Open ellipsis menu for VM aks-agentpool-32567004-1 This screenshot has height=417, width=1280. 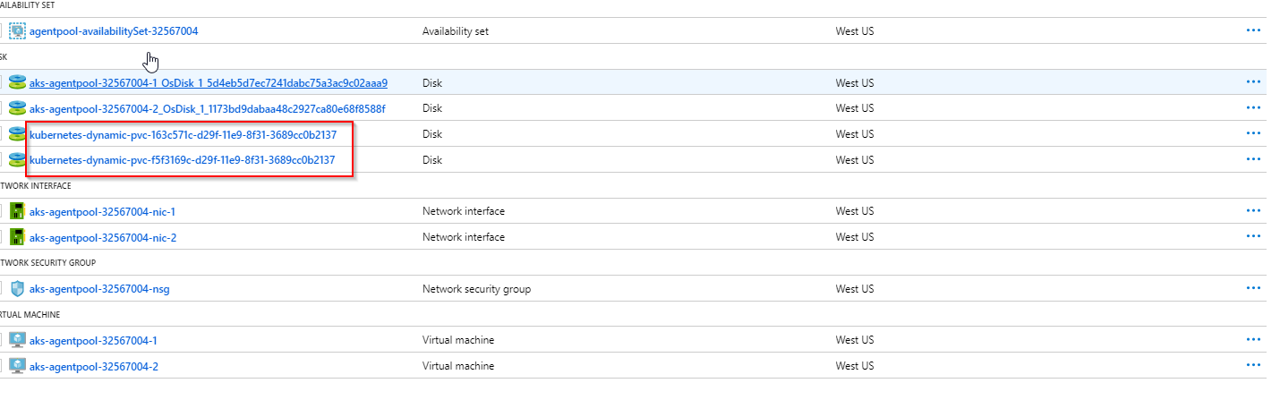(1253, 340)
